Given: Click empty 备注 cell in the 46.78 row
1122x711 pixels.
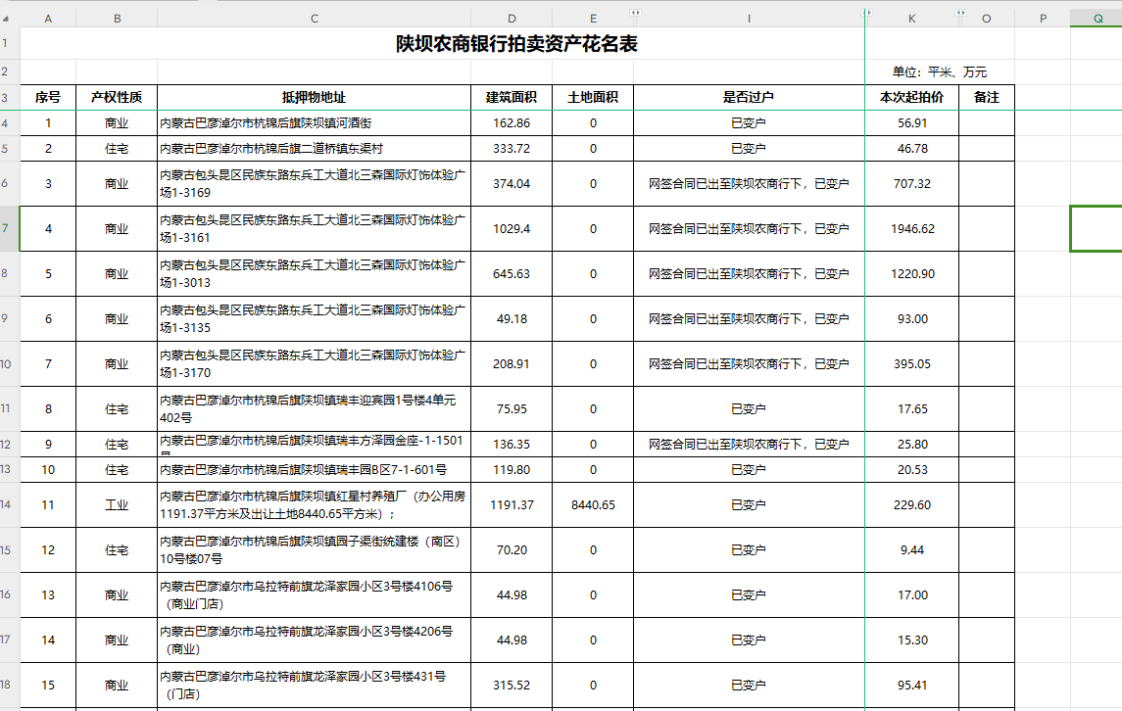Looking at the screenshot, I should tap(987, 148).
